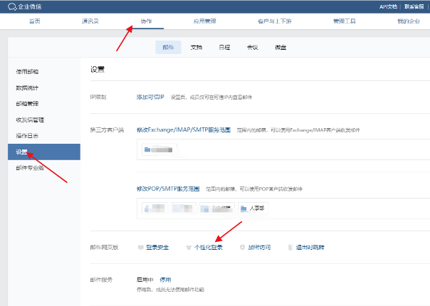The height and width of the screenshot is (306, 430).
Task: Click the 登录安全 shield icon
Action: [140, 248]
